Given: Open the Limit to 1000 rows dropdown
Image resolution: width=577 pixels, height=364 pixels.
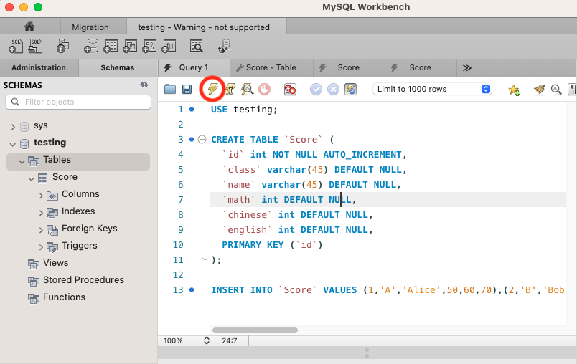Looking at the screenshot, I should 432,89.
